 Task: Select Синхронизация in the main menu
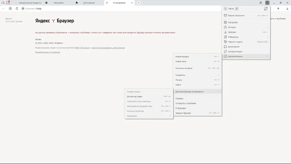point(246,51)
